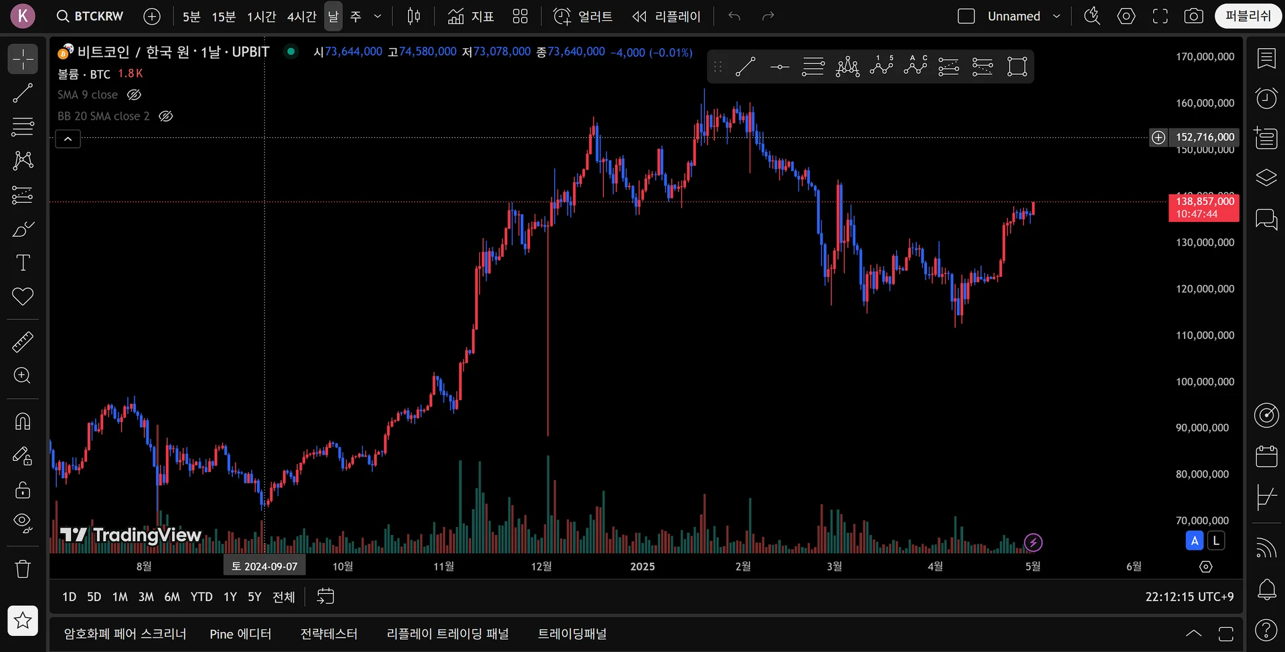Open the notifications bell panel
The height and width of the screenshot is (652, 1285).
click(1266, 589)
